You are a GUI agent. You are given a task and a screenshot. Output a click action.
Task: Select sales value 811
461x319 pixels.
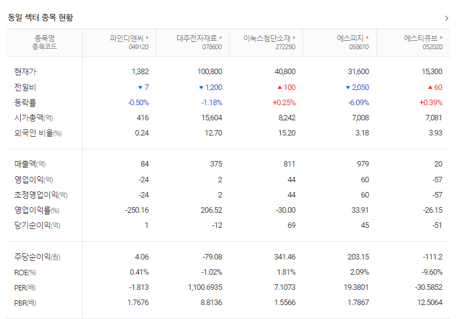(289, 164)
